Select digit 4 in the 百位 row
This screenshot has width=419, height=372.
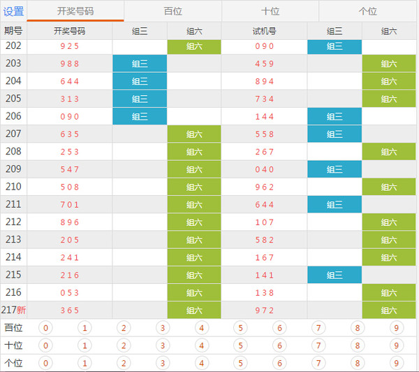point(202,328)
